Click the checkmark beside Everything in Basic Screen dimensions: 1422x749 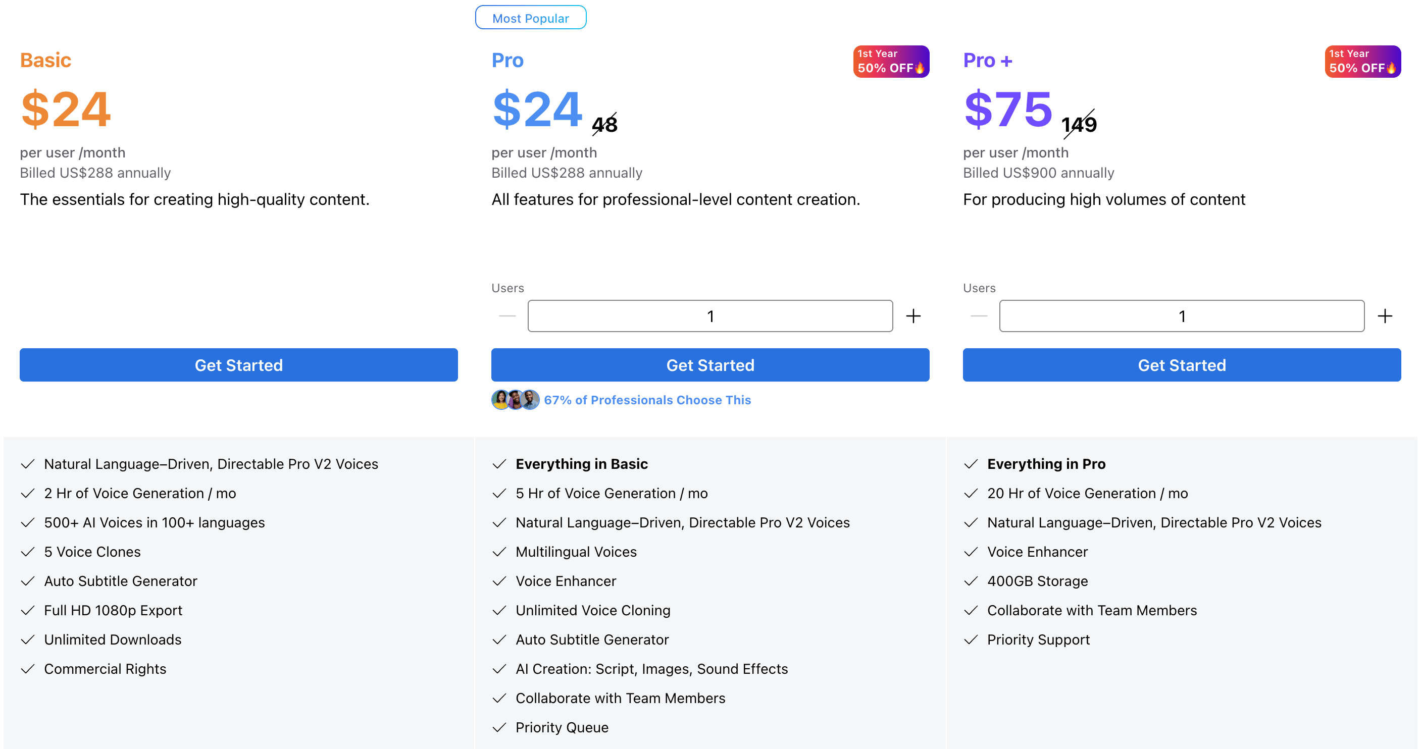click(x=499, y=464)
